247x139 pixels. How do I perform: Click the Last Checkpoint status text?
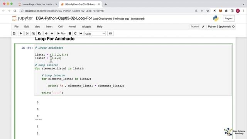pos(111,19)
